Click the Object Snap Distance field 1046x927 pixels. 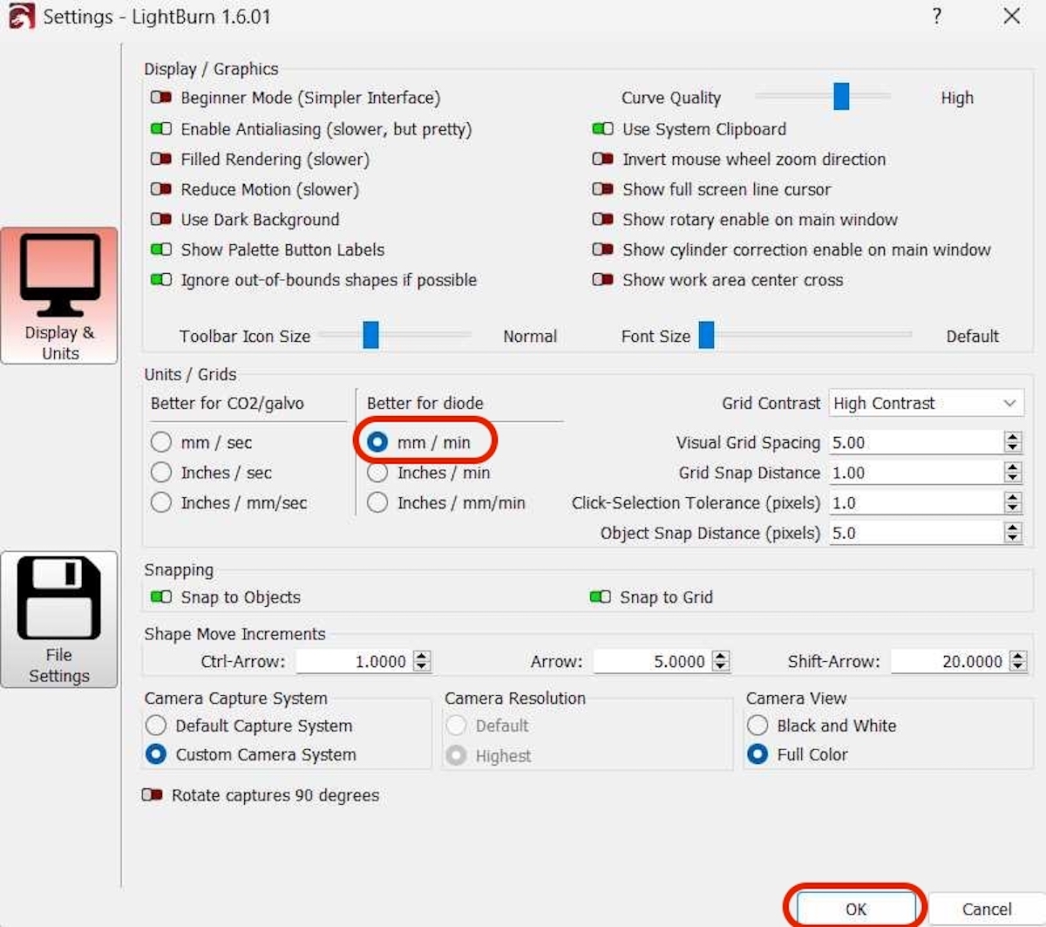(x=915, y=533)
